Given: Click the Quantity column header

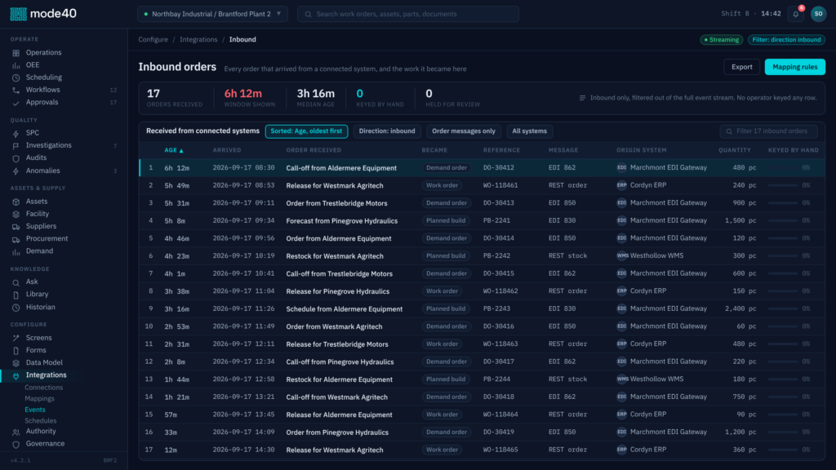Looking at the screenshot, I should [735, 150].
